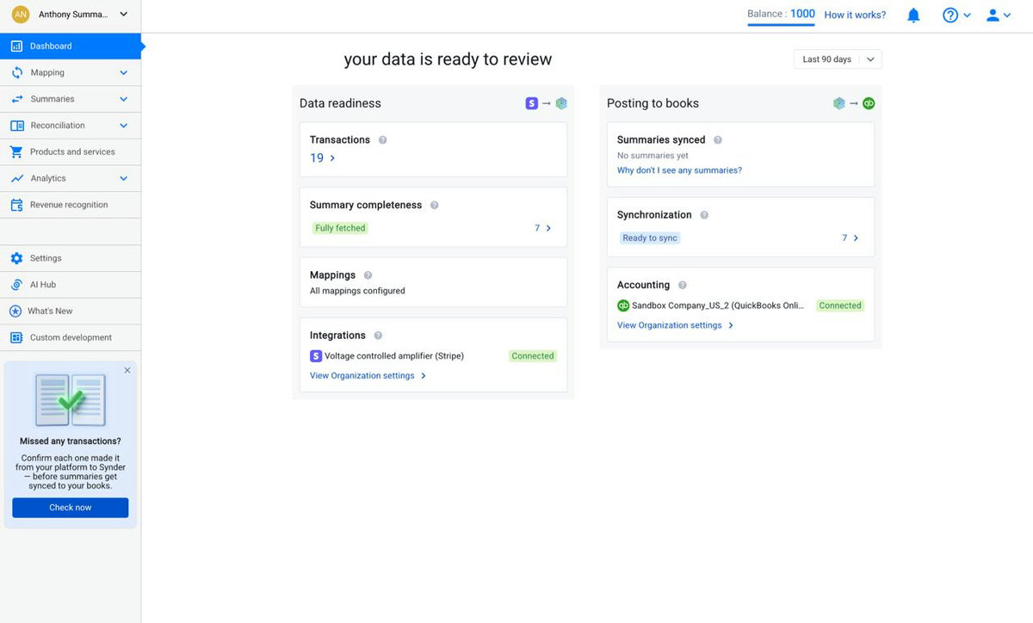The image size is (1033, 623).
Task: Click the AI Hub icon
Action: tap(16, 285)
